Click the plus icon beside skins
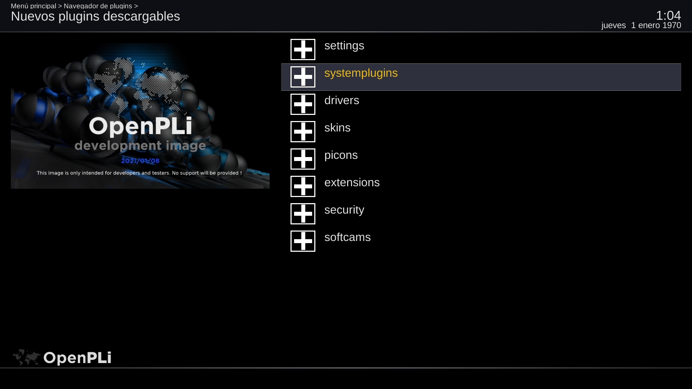Image resolution: width=692 pixels, height=389 pixels. tap(303, 131)
